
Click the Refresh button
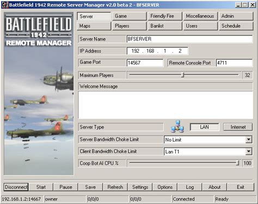[x=115, y=187]
